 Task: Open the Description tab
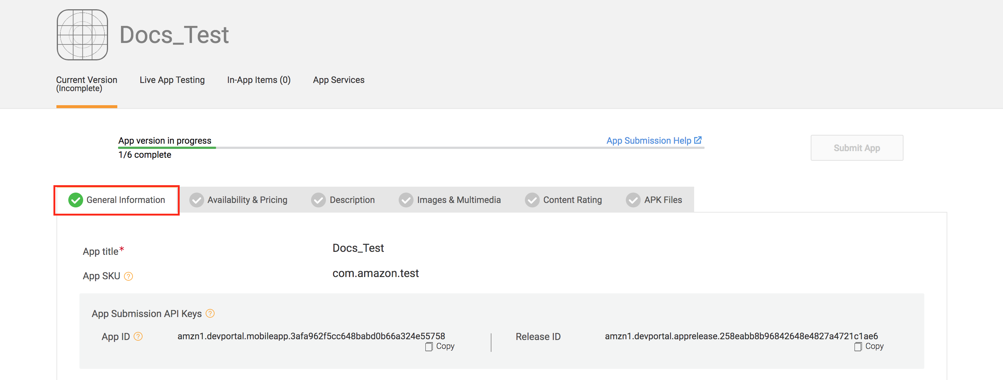[343, 200]
